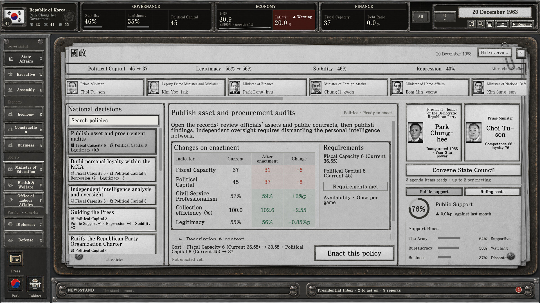Open Health & Welfare in the sidebar
The image size is (540, 303).
click(x=24, y=185)
